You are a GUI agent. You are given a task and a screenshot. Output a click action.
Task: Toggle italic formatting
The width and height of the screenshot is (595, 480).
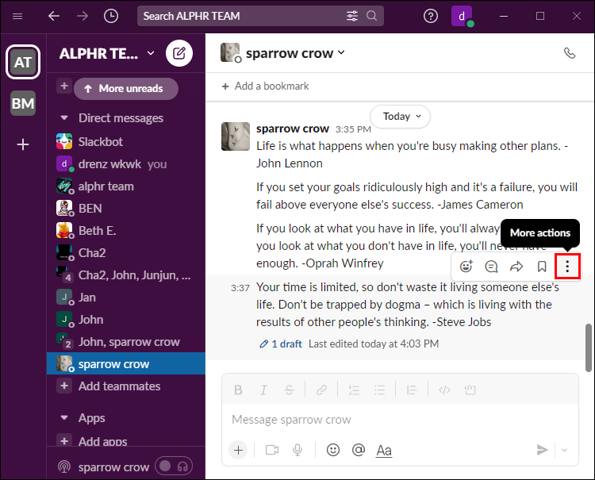point(263,390)
